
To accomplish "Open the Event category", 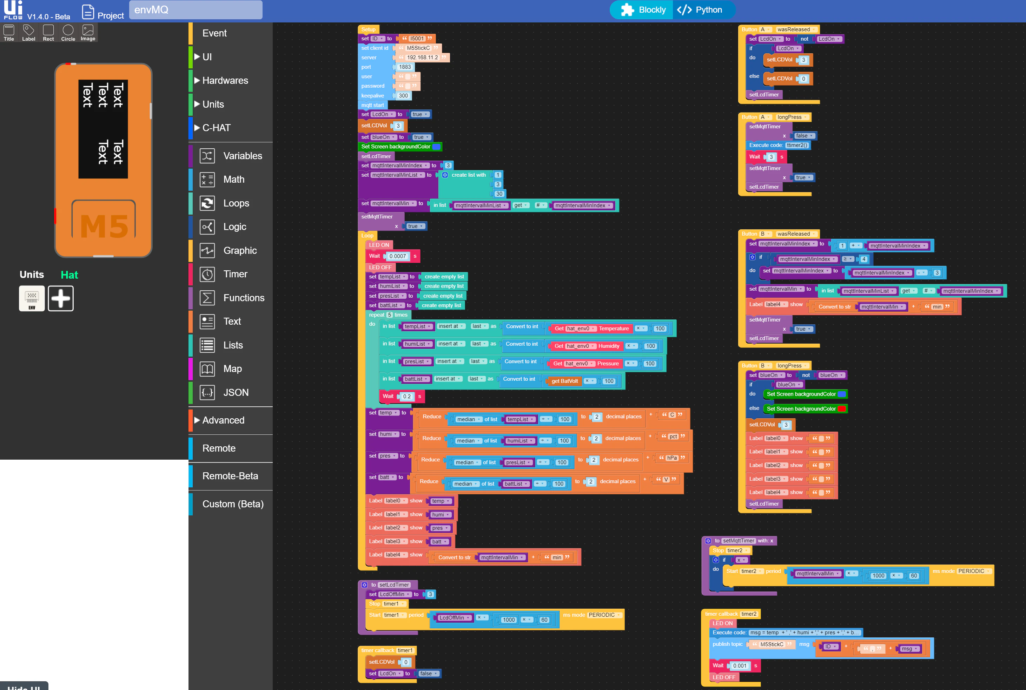I will click(x=231, y=33).
